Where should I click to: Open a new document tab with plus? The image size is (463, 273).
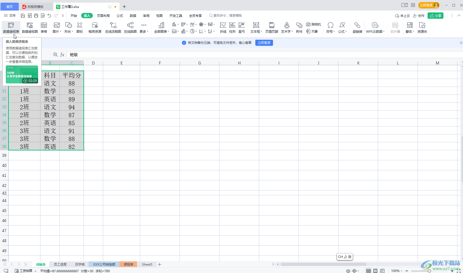pos(124,7)
